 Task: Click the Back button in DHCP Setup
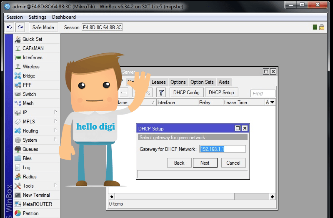[179, 163]
